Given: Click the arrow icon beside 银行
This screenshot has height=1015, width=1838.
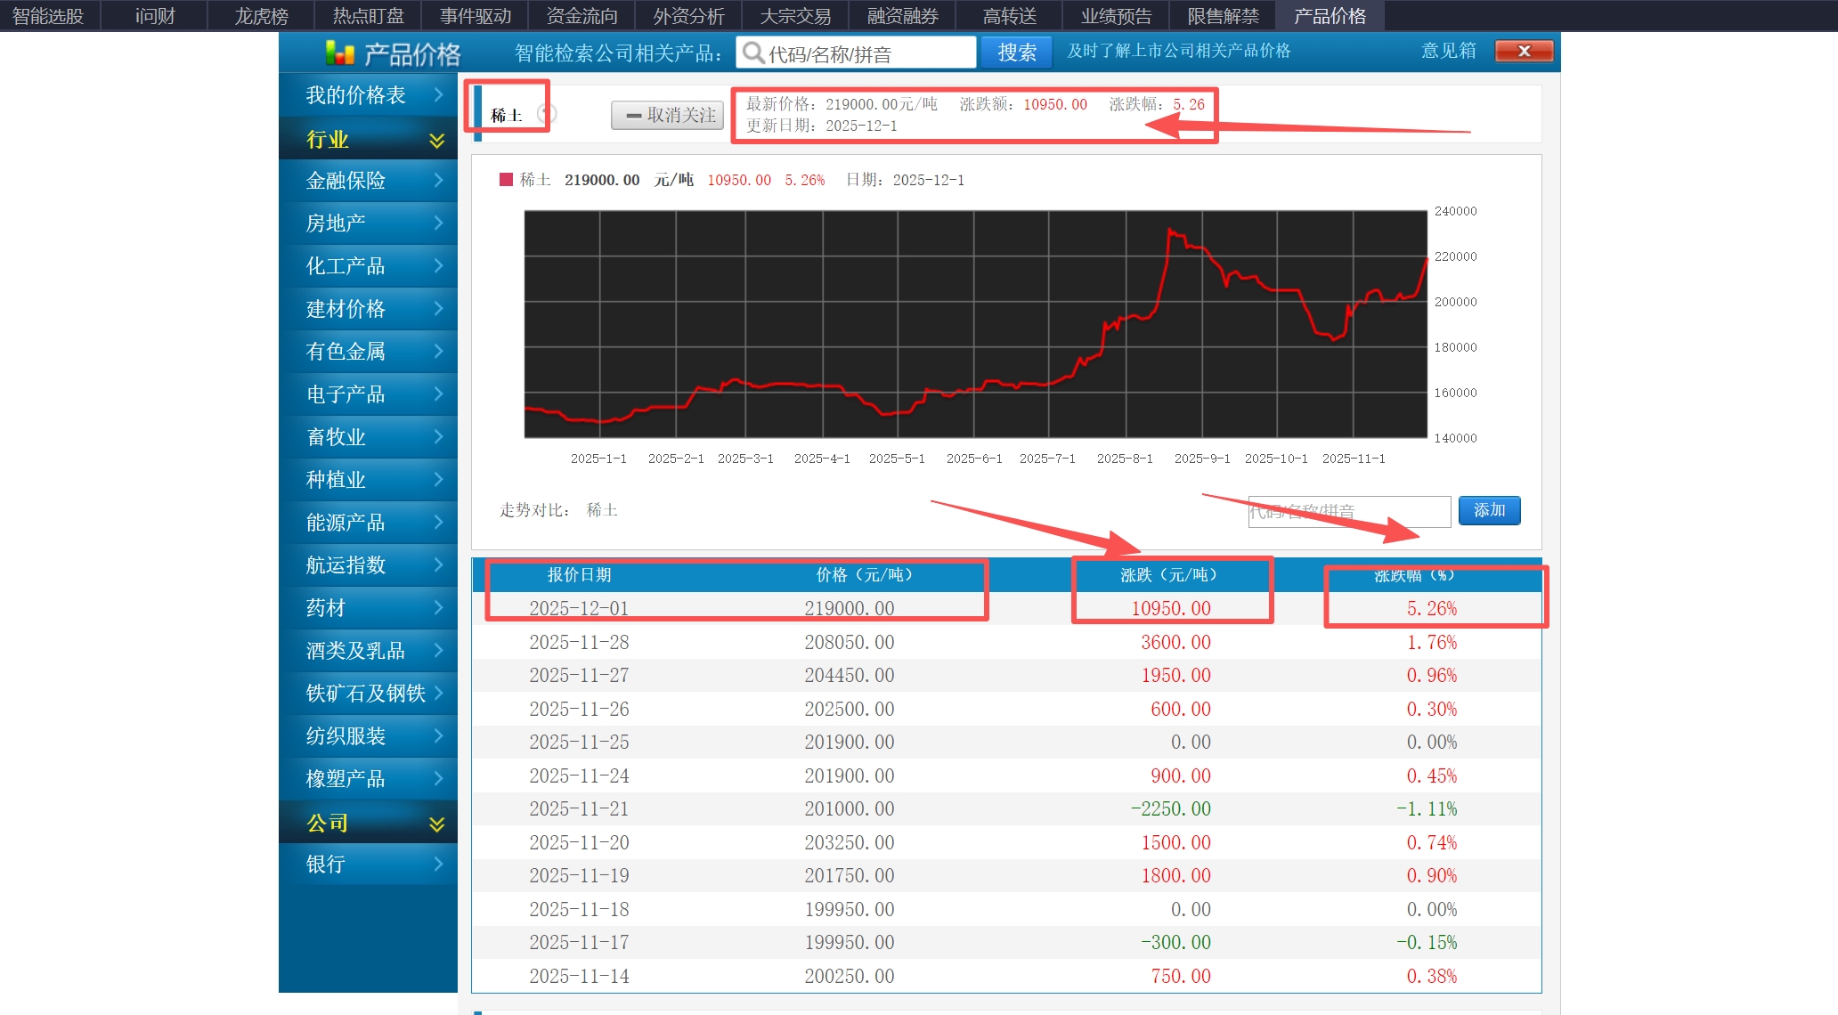Looking at the screenshot, I should pyautogui.click(x=438, y=864).
